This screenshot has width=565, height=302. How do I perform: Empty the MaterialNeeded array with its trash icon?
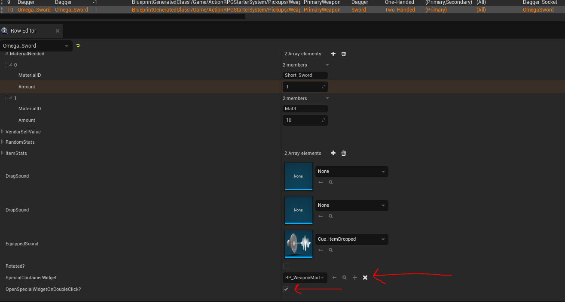pos(344,54)
